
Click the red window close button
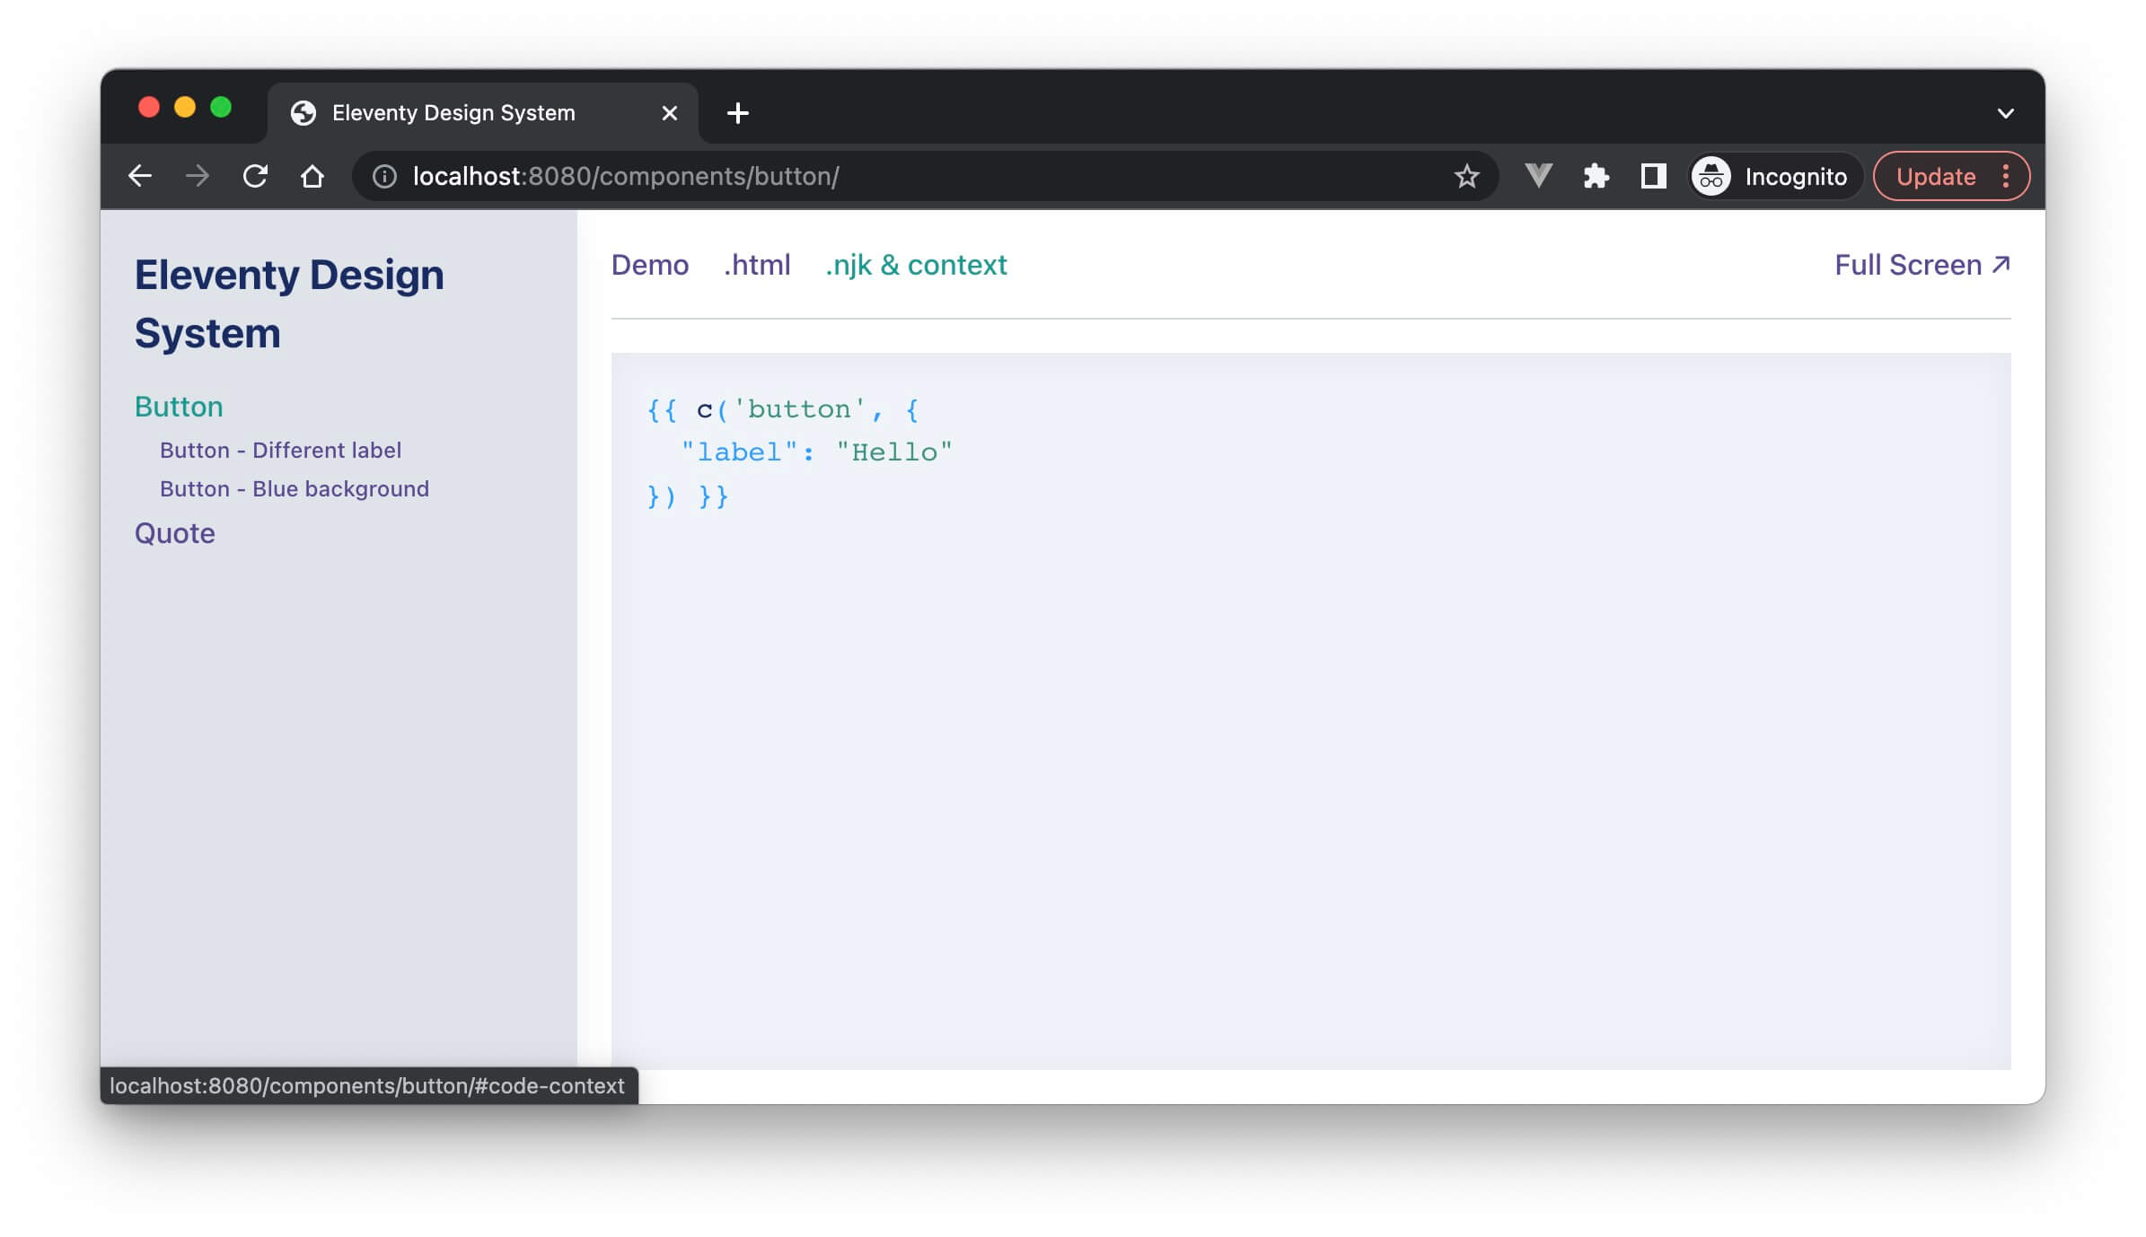point(149,108)
